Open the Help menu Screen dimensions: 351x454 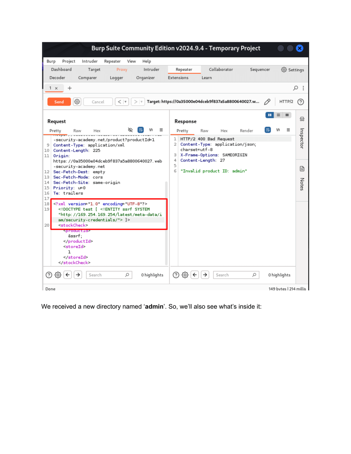147,61
